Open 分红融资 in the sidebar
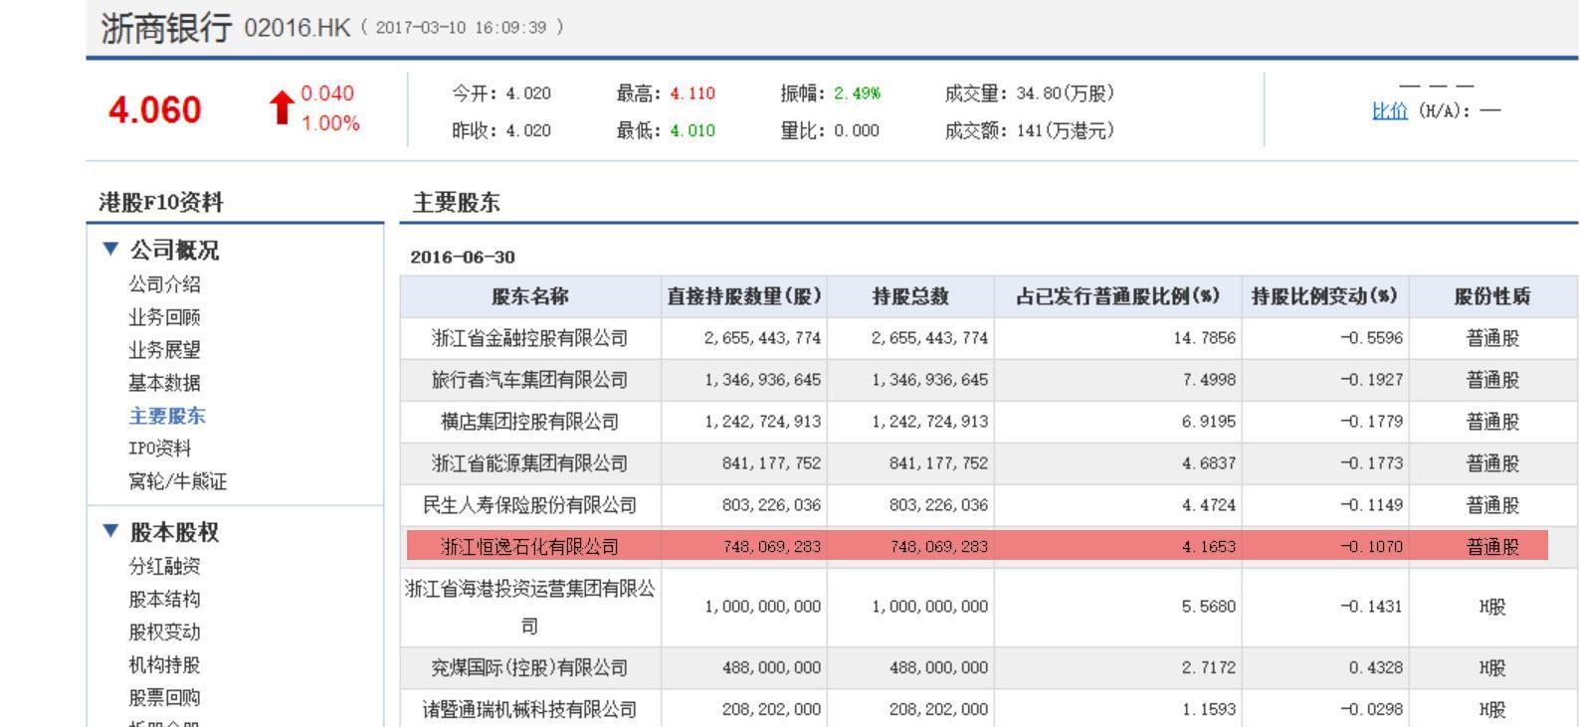 pos(164,566)
